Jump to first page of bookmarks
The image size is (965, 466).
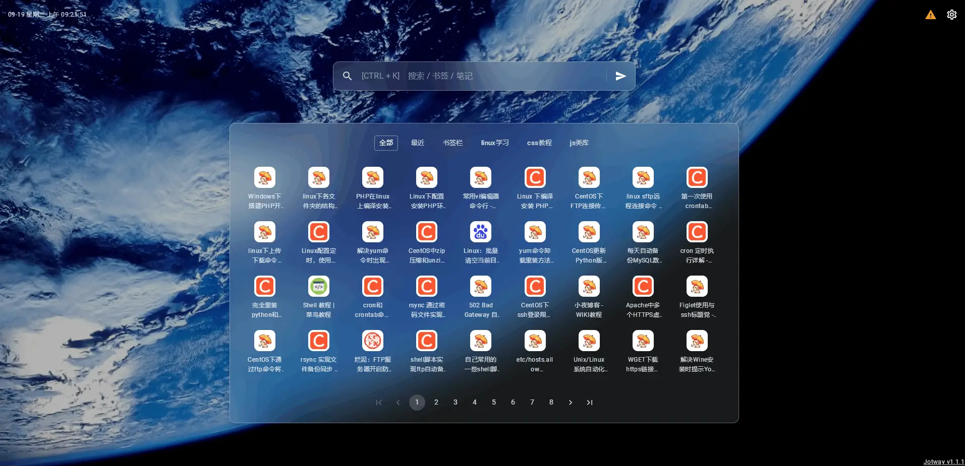(379, 403)
